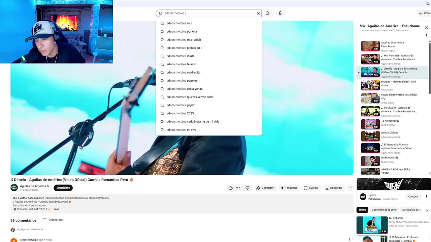The image size is (431, 242).
Task: Choose suggestion edson morales en vivo
Action: pos(209,130)
